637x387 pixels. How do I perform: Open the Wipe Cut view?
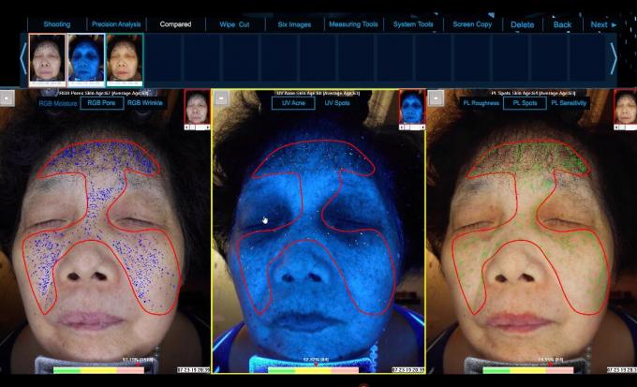click(235, 24)
